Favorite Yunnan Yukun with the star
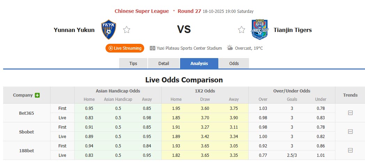The width and height of the screenshot is (365, 162). coord(126,30)
